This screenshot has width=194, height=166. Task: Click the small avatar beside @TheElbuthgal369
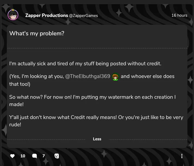point(116,77)
